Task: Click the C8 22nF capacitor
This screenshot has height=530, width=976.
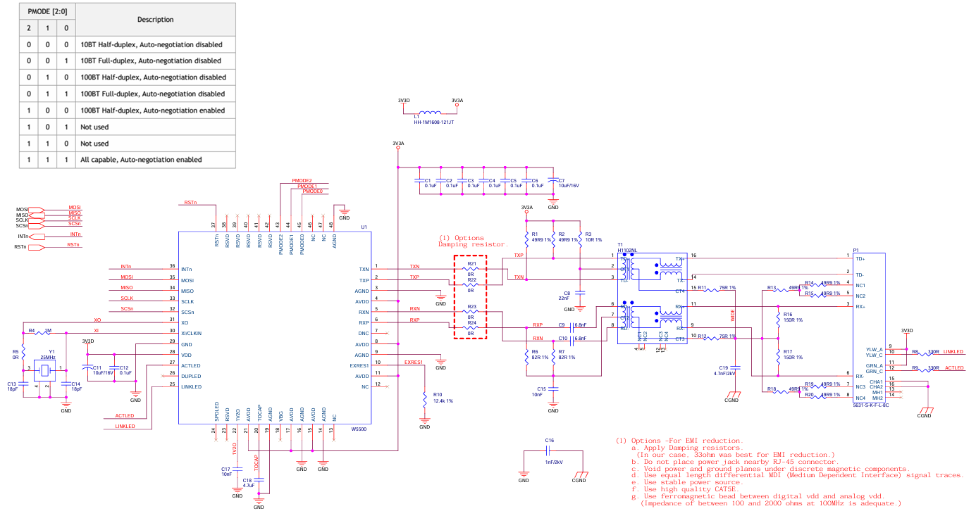Action: click(579, 291)
